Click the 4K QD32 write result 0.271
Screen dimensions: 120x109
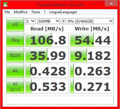[x=92, y=86]
